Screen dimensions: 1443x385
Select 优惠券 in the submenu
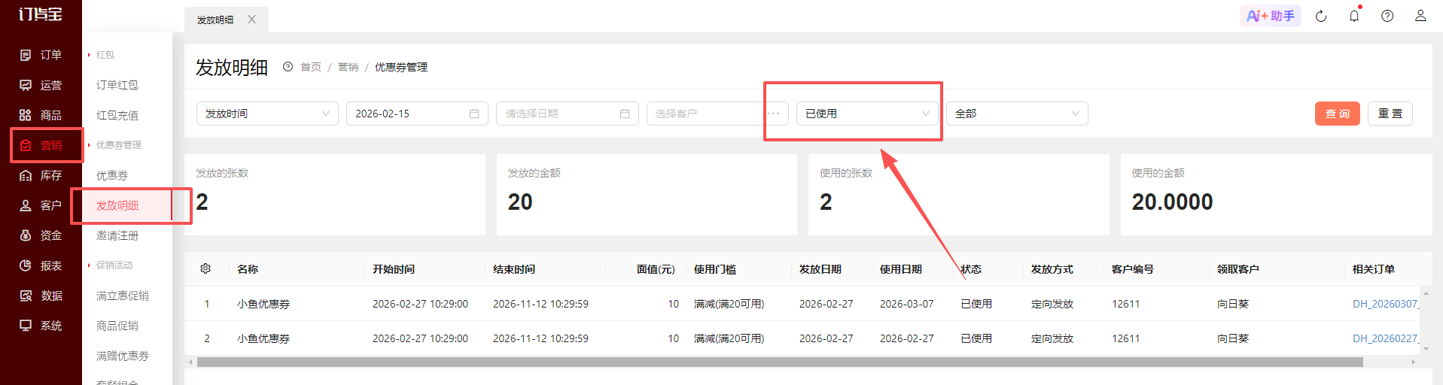(x=111, y=175)
